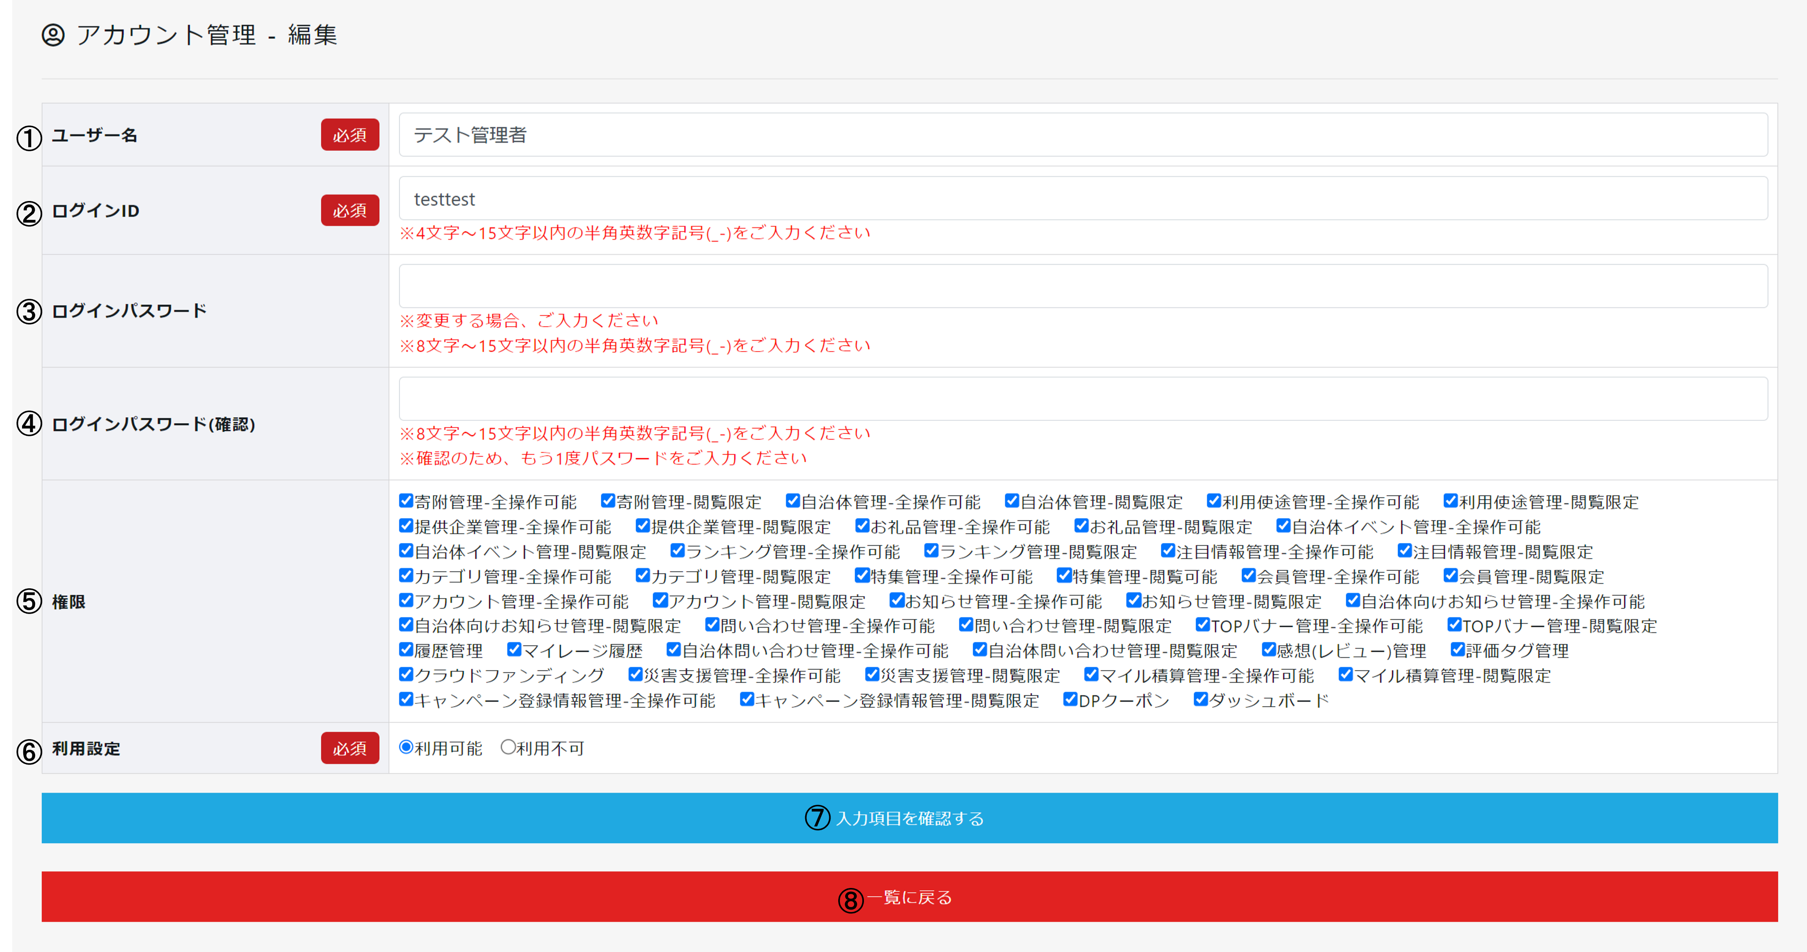Select the 利用不可 radio button
Image resolution: width=1807 pixels, height=952 pixels.
click(508, 747)
